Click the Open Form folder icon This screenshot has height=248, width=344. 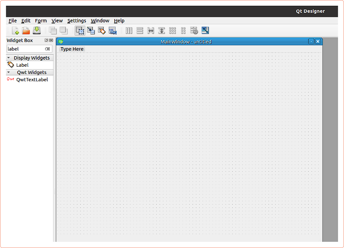click(x=26, y=31)
